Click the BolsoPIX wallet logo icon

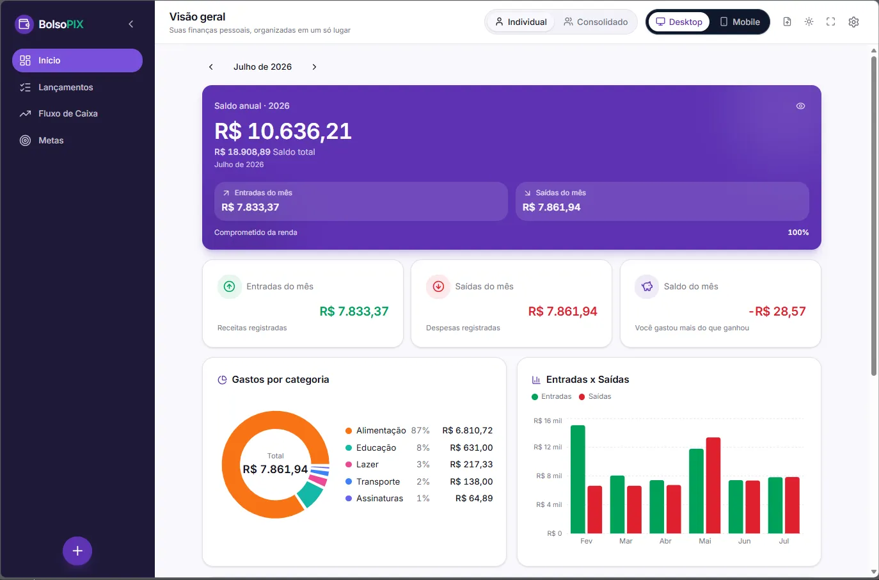pos(24,24)
